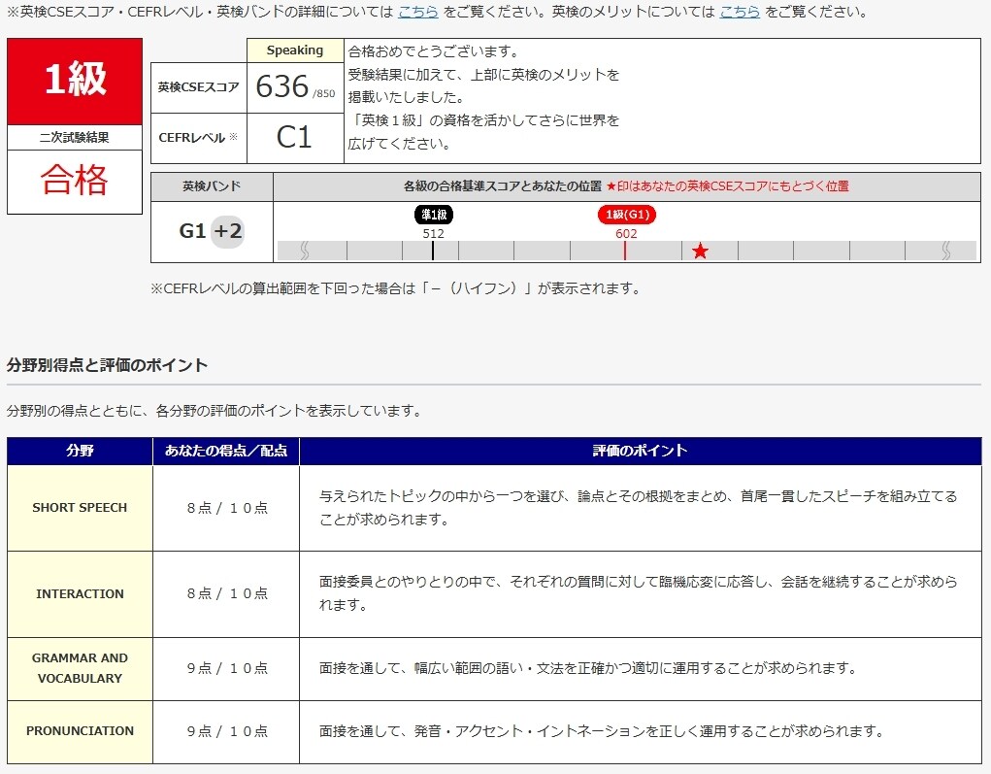
Task: Click the G1 band value
Action: pyautogui.click(x=193, y=231)
